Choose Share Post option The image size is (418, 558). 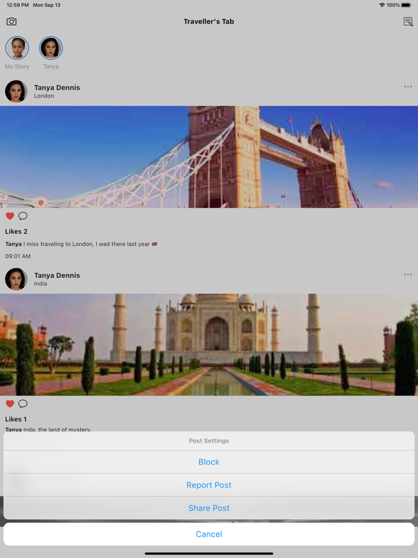(209, 508)
